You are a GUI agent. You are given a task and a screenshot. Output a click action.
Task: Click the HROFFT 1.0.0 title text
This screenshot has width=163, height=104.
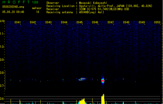pos(20,2)
